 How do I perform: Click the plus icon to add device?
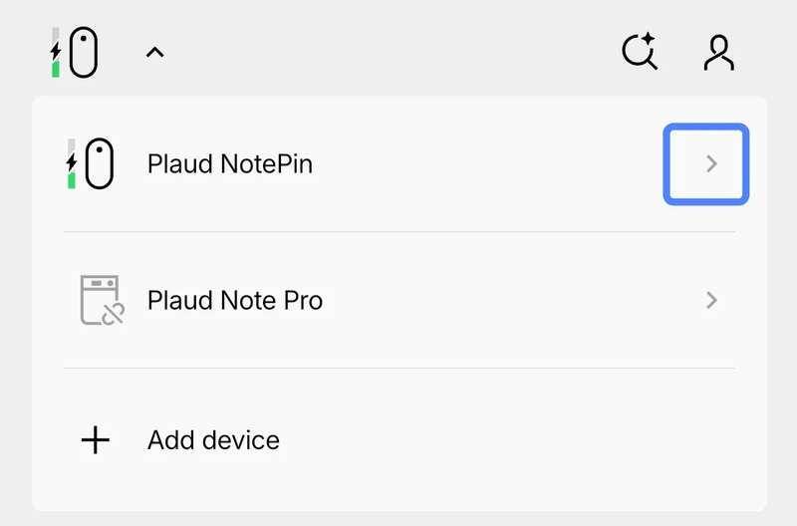[x=96, y=439]
